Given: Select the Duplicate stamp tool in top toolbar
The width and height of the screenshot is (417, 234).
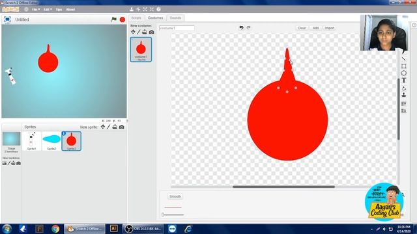Looking at the screenshot, I should coord(132,9).
